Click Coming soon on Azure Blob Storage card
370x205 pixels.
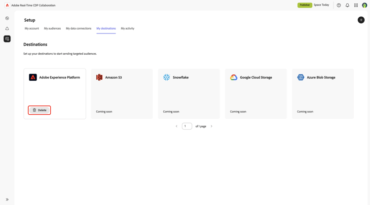coord(305,112)
